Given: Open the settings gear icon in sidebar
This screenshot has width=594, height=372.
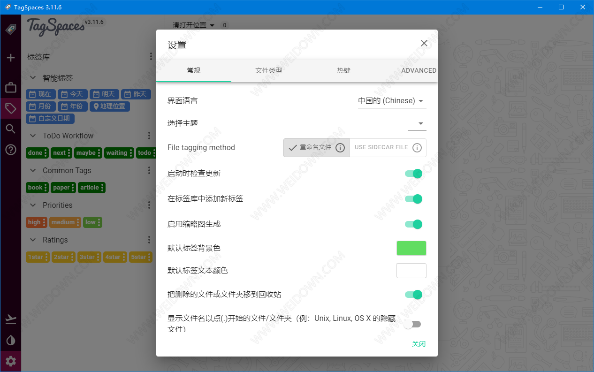Looking at the screenshot, I should click(10, 361).
